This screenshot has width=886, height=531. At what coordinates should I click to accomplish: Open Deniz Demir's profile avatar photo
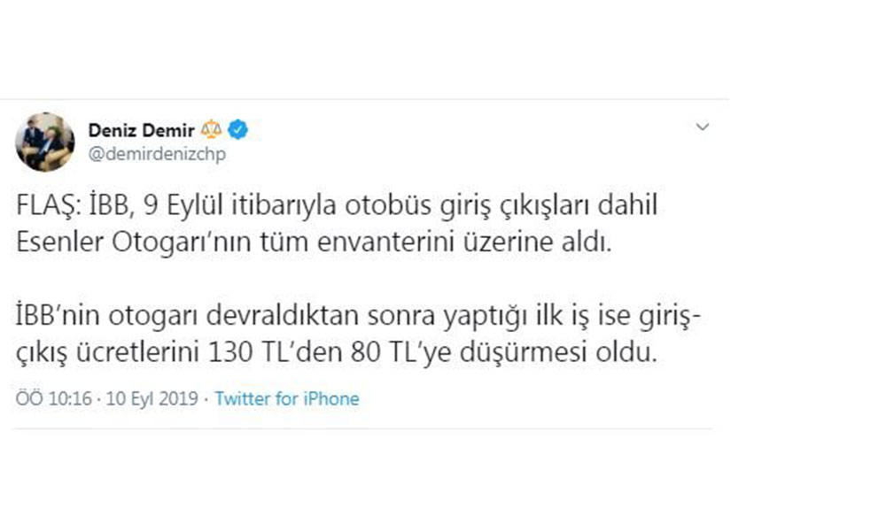(45, 142)
